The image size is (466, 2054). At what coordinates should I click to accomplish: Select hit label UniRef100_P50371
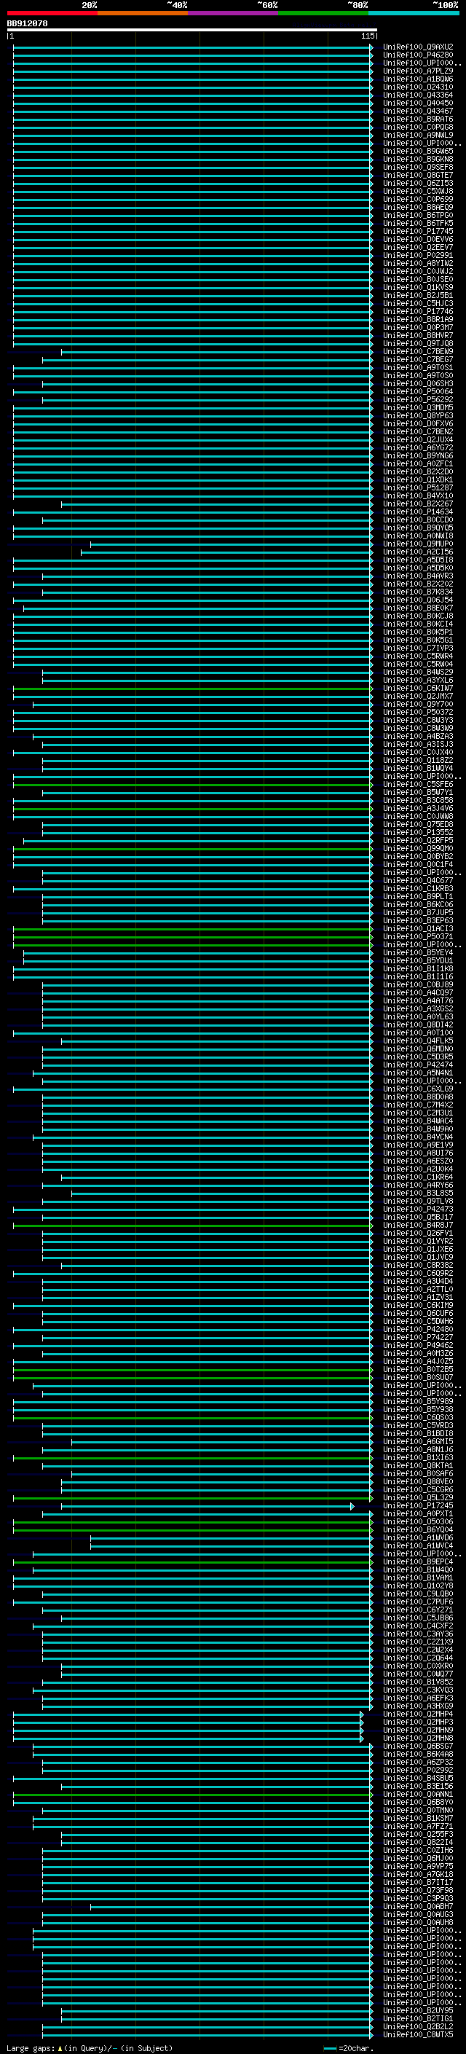point(418,937)
